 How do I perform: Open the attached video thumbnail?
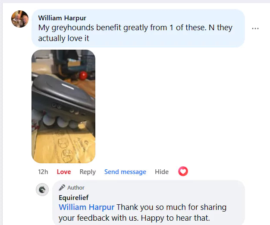(x=63, y=106)
